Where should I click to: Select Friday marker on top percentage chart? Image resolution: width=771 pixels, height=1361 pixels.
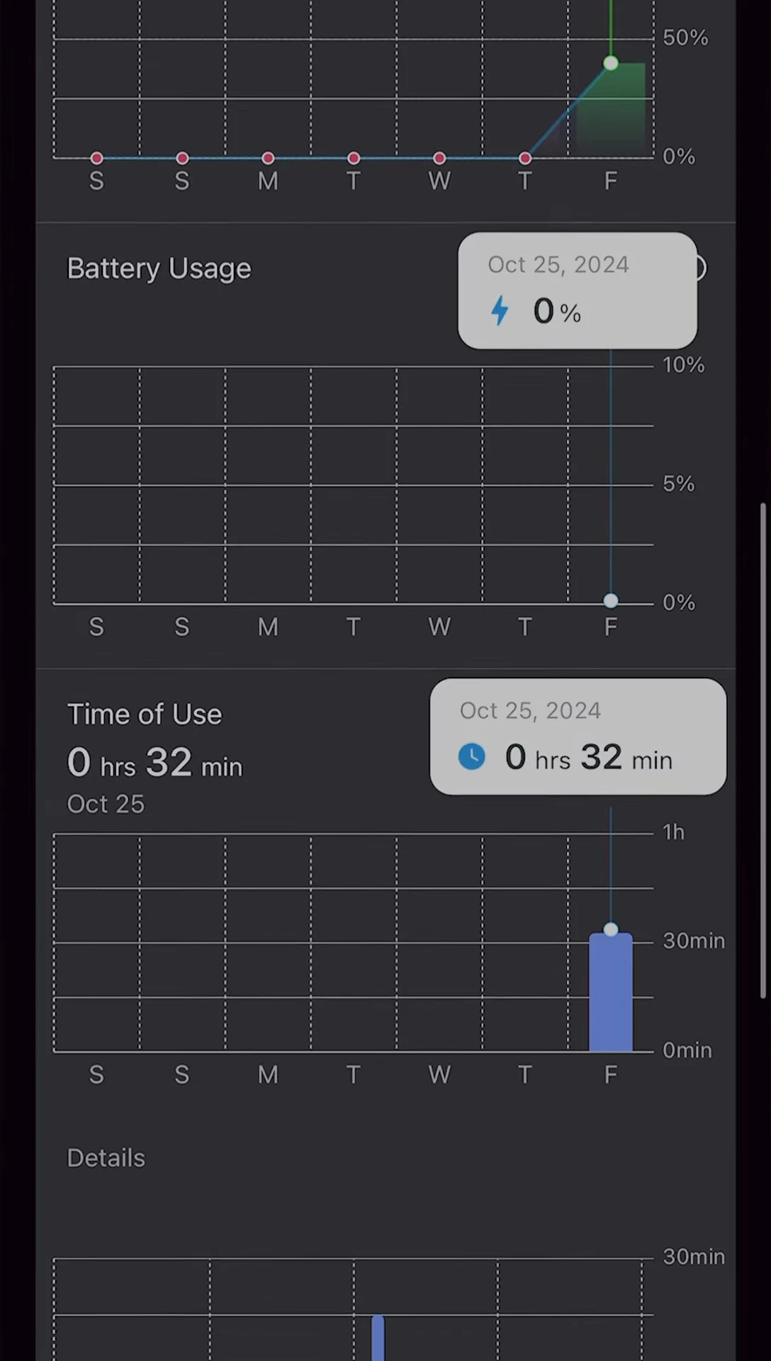click(x=611, y=64)
